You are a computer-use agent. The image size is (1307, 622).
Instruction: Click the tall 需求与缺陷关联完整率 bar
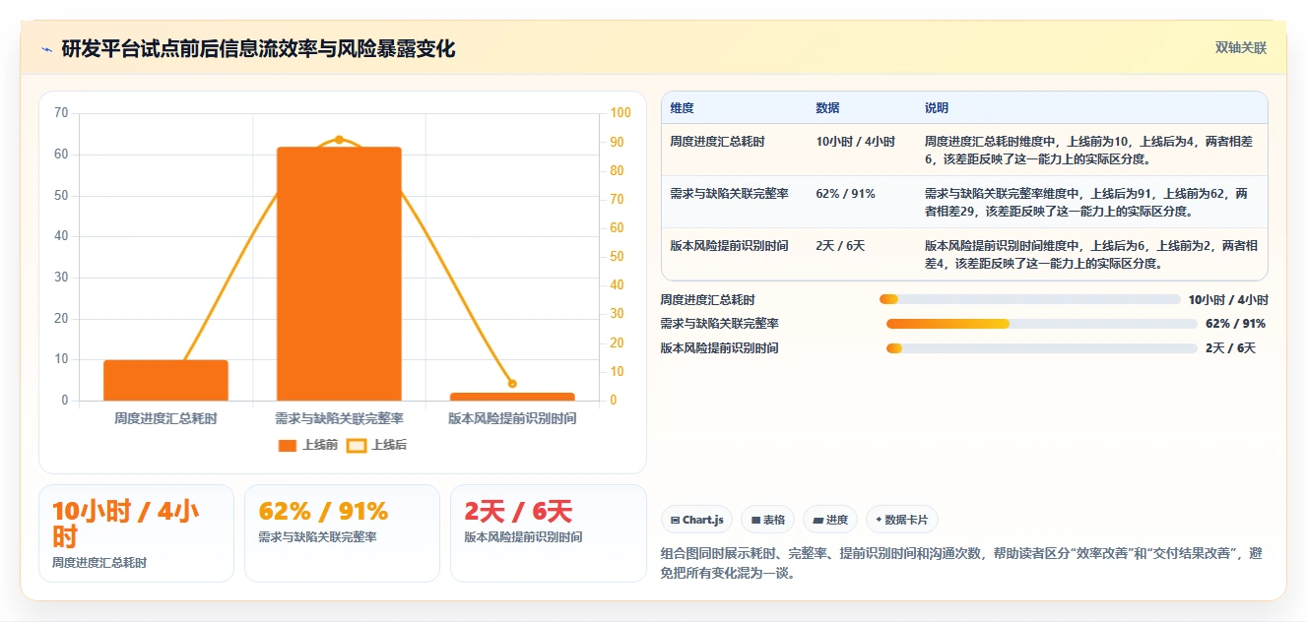pos(339,274)
